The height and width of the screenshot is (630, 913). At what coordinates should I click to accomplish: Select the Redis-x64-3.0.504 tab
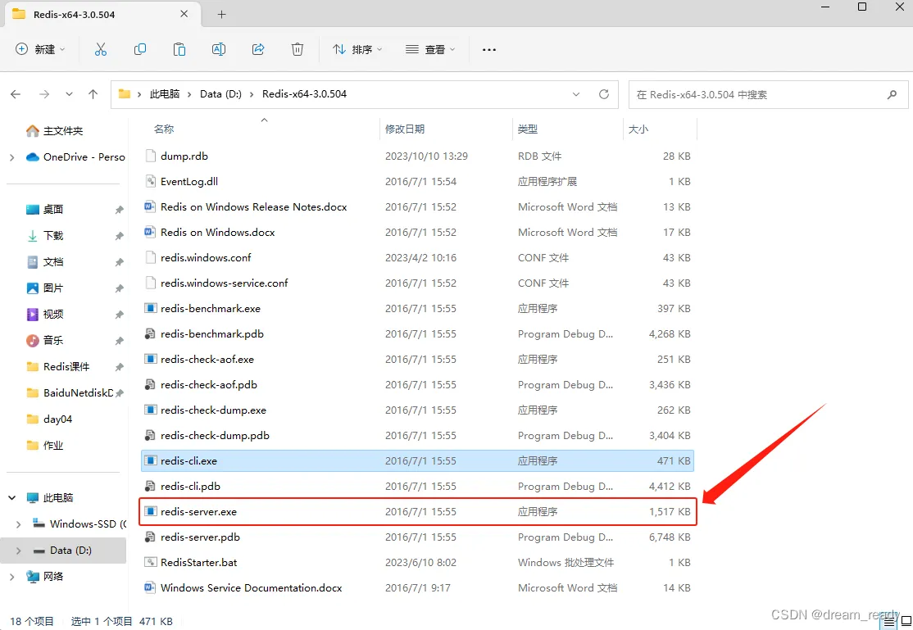(103, 14)
